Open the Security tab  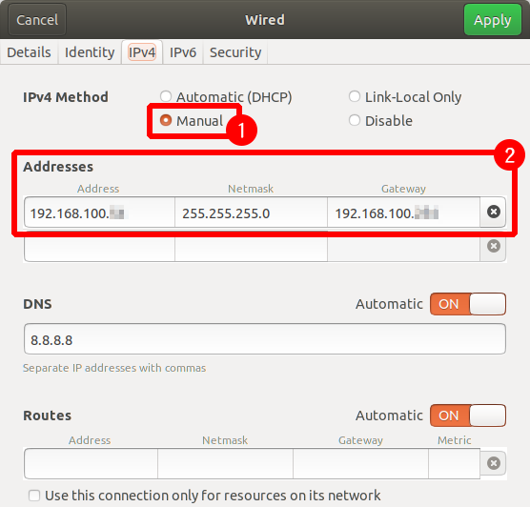235,52
